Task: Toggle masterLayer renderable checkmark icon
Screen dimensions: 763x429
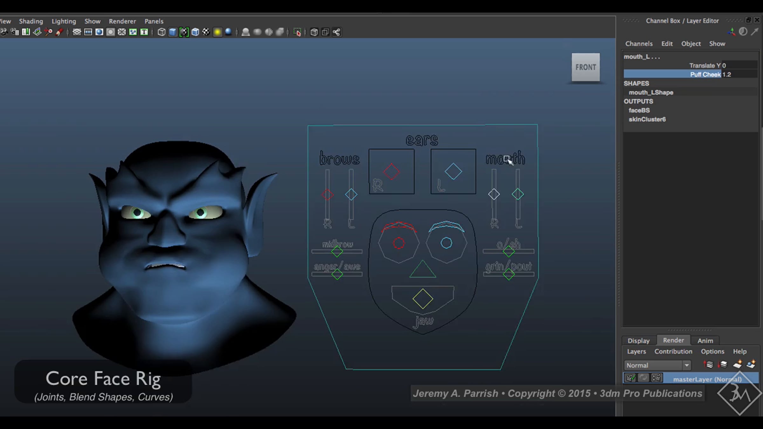Action: tap(630, 378)
